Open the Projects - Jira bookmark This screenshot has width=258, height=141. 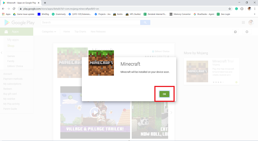[x=102, y=14]
